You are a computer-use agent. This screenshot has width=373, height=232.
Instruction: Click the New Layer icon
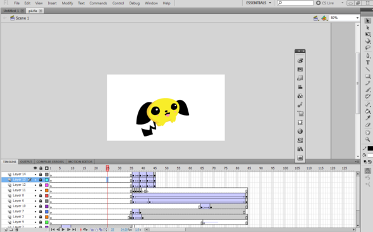[x=6, y=229]
